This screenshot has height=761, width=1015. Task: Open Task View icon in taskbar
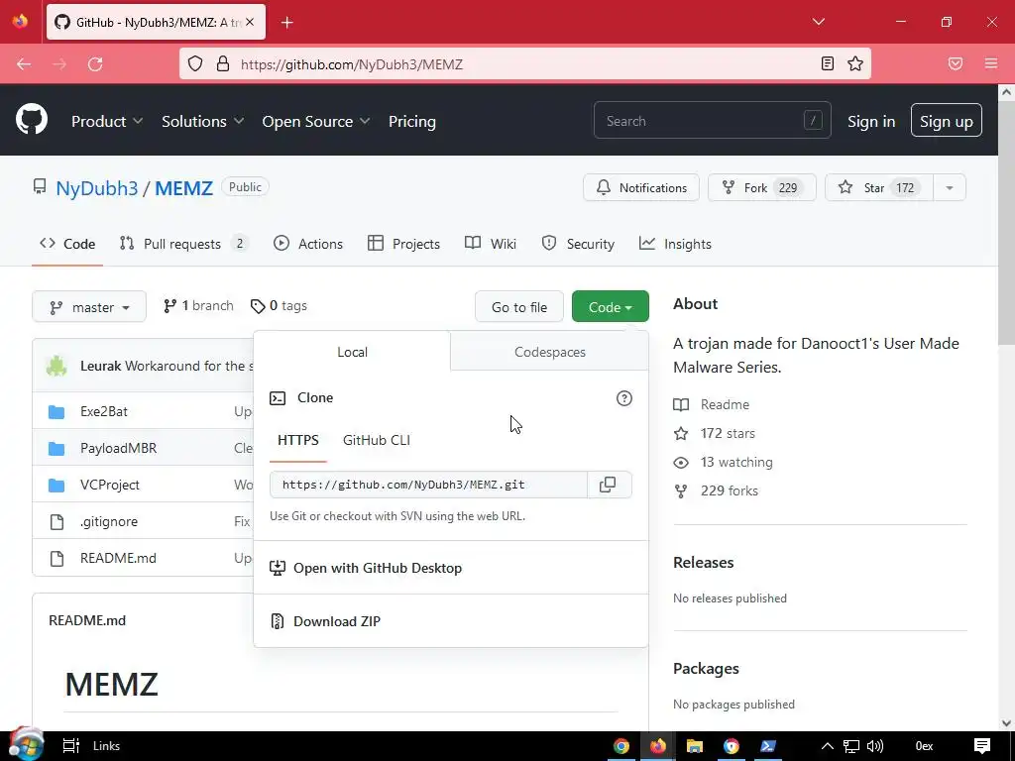pyautogui.click(x=70, y=746)
